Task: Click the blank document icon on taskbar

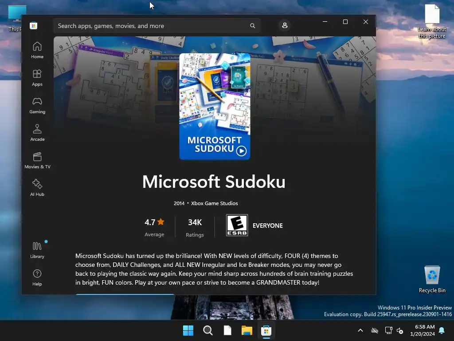Action: pos(227,330)
